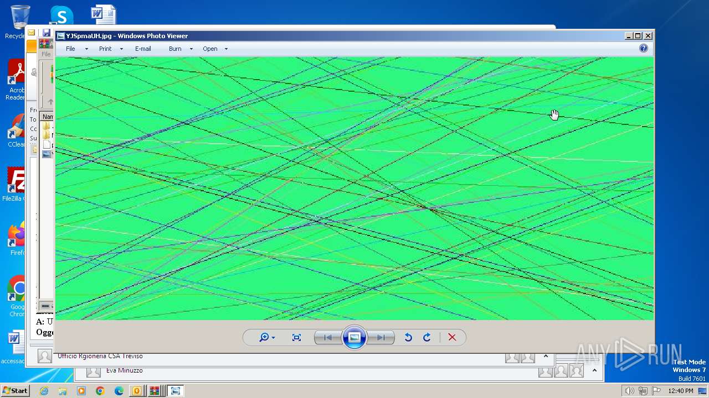The image size is (709, 398).
Task: Open Photo Viewer help
Action: [644, 49]
